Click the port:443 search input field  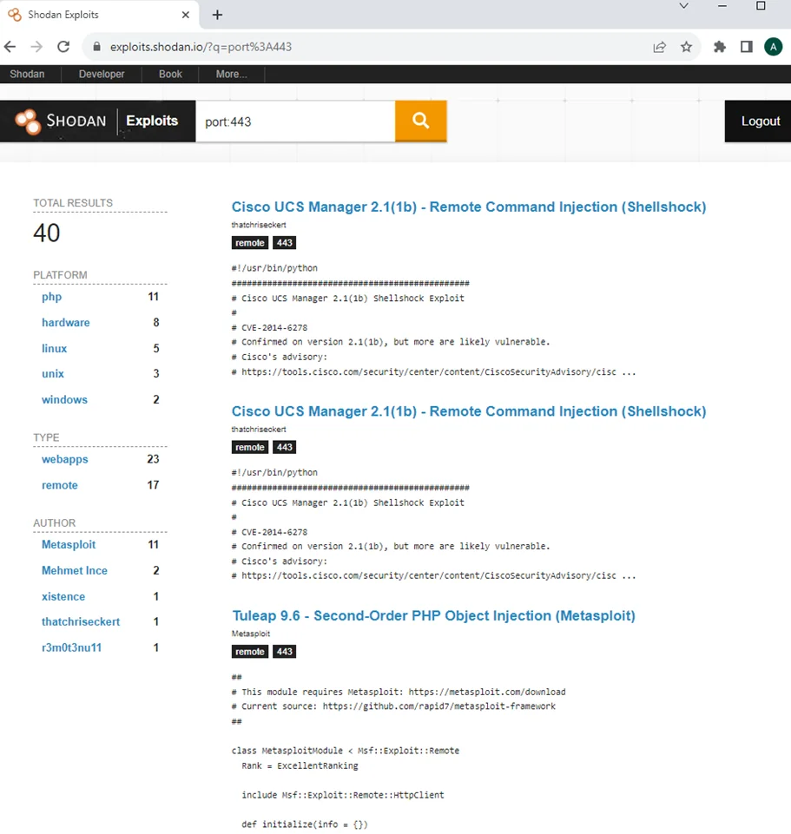click(295, 121)
